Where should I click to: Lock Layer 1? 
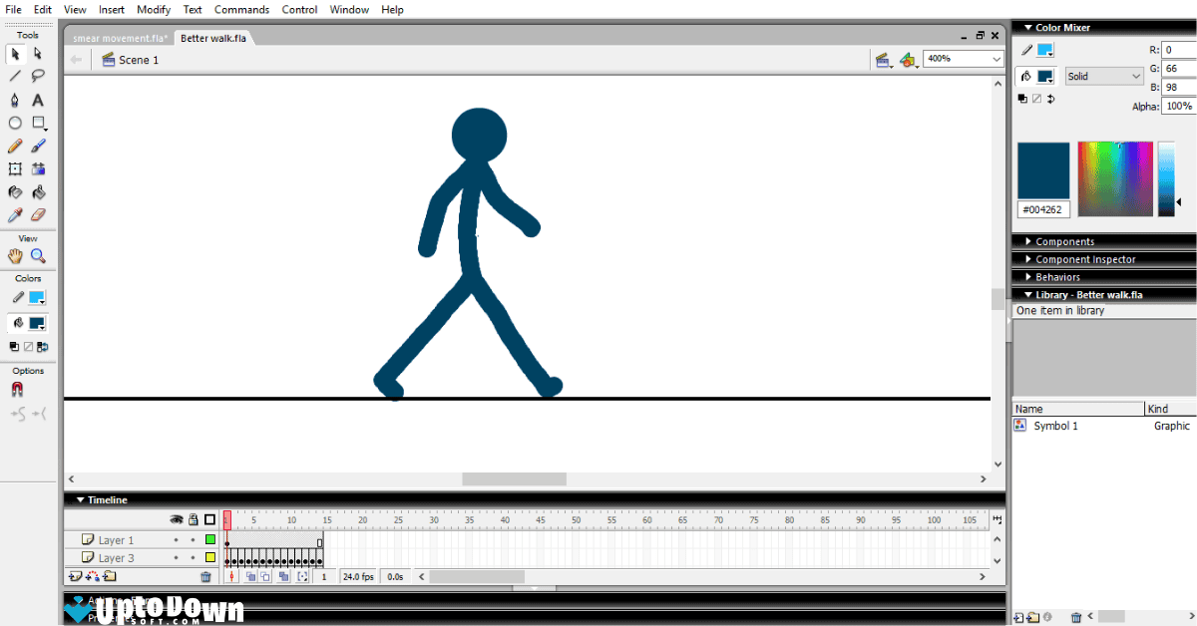pos(193,540)
